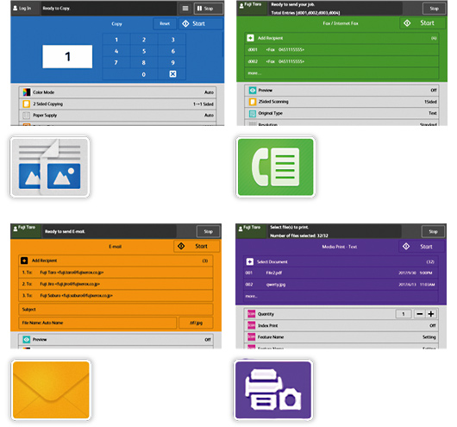Tap keypad digit 7
The image size is (457, 427).
pyautogui.click(x=116, y=63)
